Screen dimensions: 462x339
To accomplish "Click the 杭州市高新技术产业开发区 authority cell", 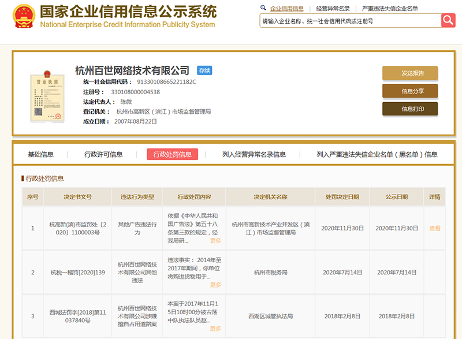I will click(270, 228).
